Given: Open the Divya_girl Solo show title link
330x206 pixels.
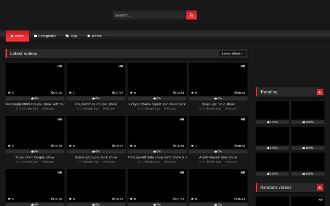Looking at the screenshot, I should coord(218,104).
